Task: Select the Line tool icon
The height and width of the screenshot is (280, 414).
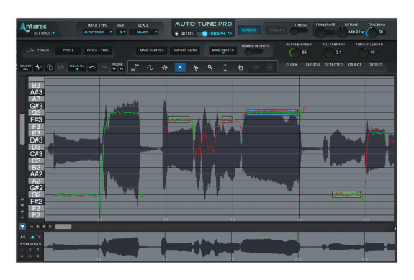Action: point(135,68)
